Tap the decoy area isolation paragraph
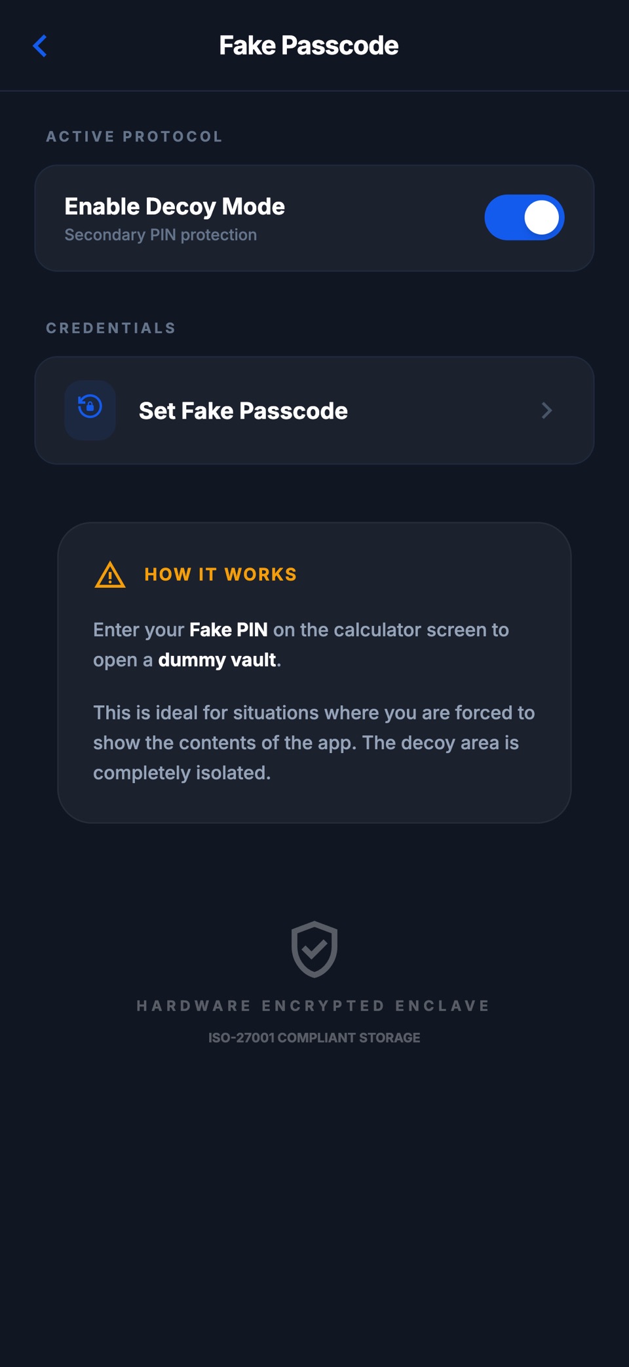 314,742
